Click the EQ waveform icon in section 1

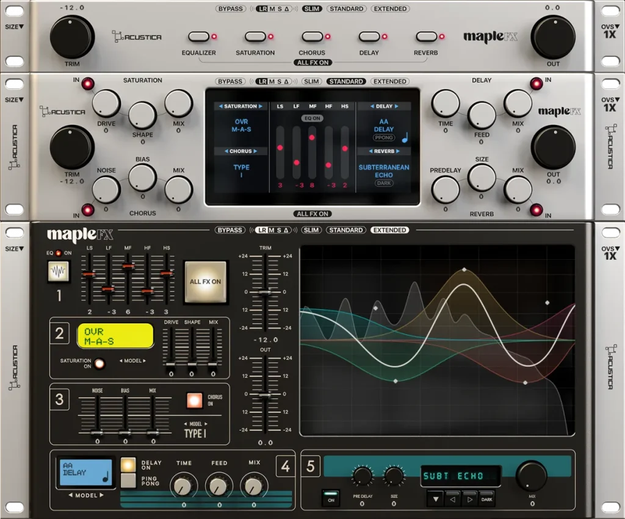(59, 273)
